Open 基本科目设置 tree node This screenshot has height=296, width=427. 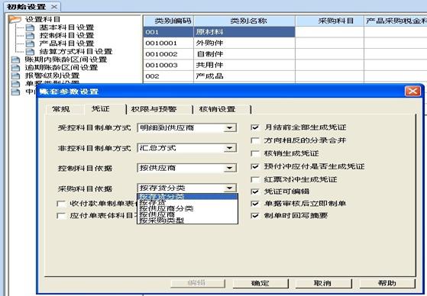point(66,27)
